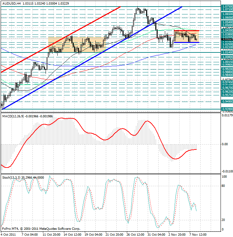This screenshot has width=233, height=237.
Task: Click the 0.9390 price level label
Action: (227, 109)
